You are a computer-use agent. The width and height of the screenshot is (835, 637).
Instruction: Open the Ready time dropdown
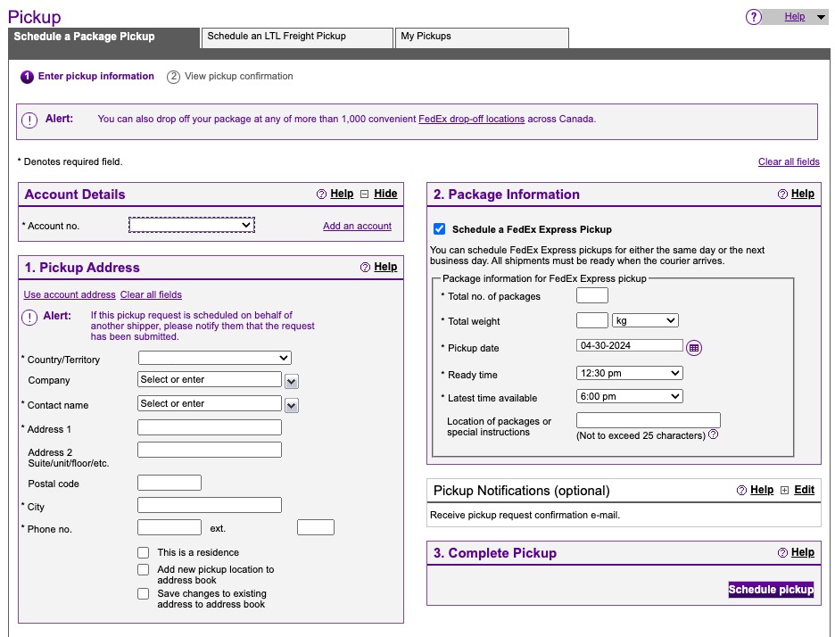(x=630, y=373)
